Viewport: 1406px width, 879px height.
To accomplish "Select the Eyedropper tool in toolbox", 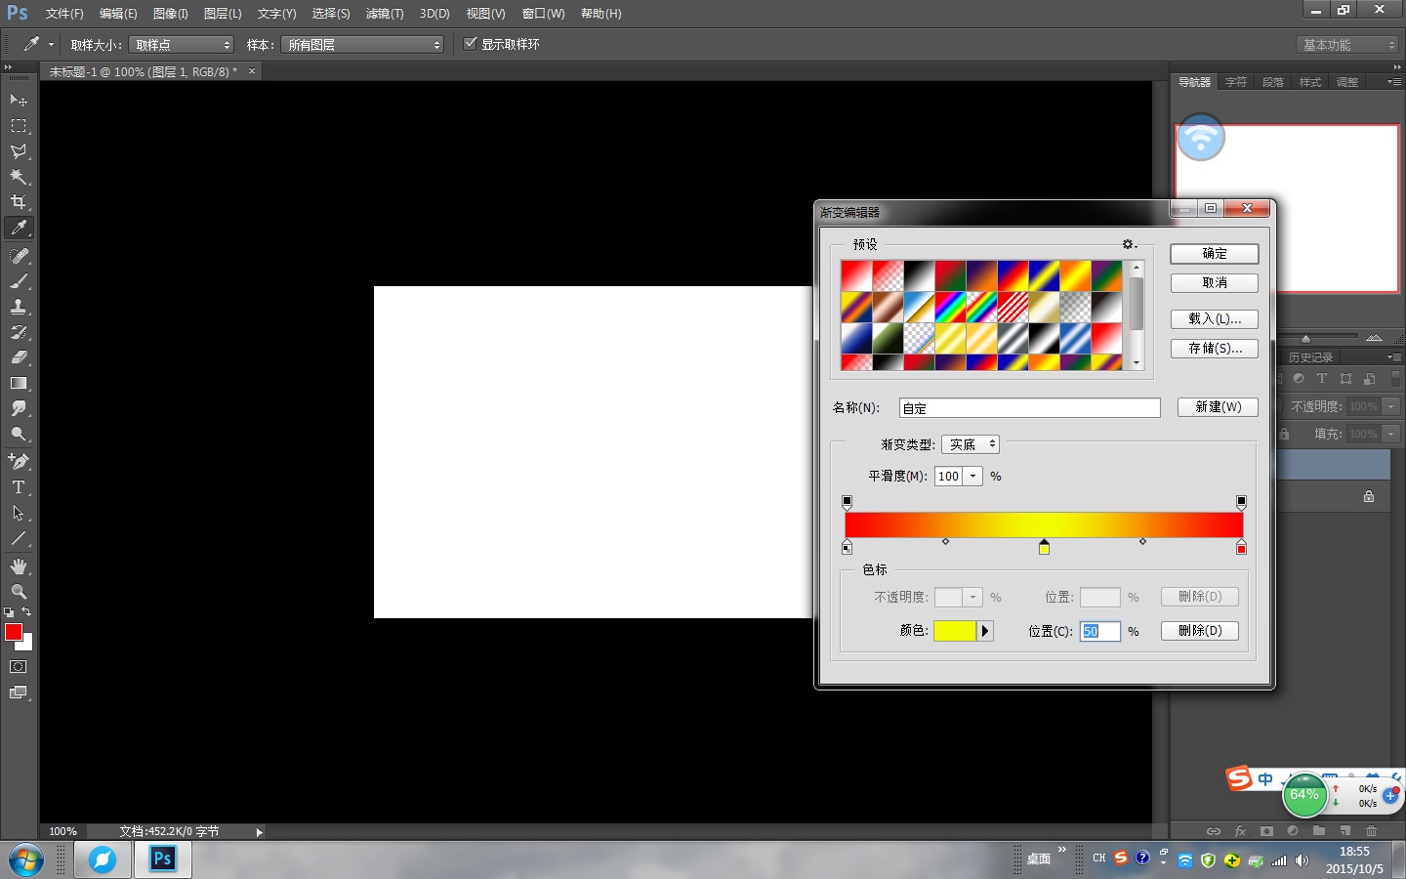I will point(19,228).
